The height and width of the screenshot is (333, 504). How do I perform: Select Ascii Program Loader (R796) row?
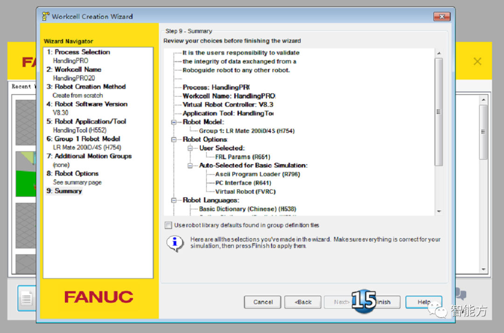[258, 174]
